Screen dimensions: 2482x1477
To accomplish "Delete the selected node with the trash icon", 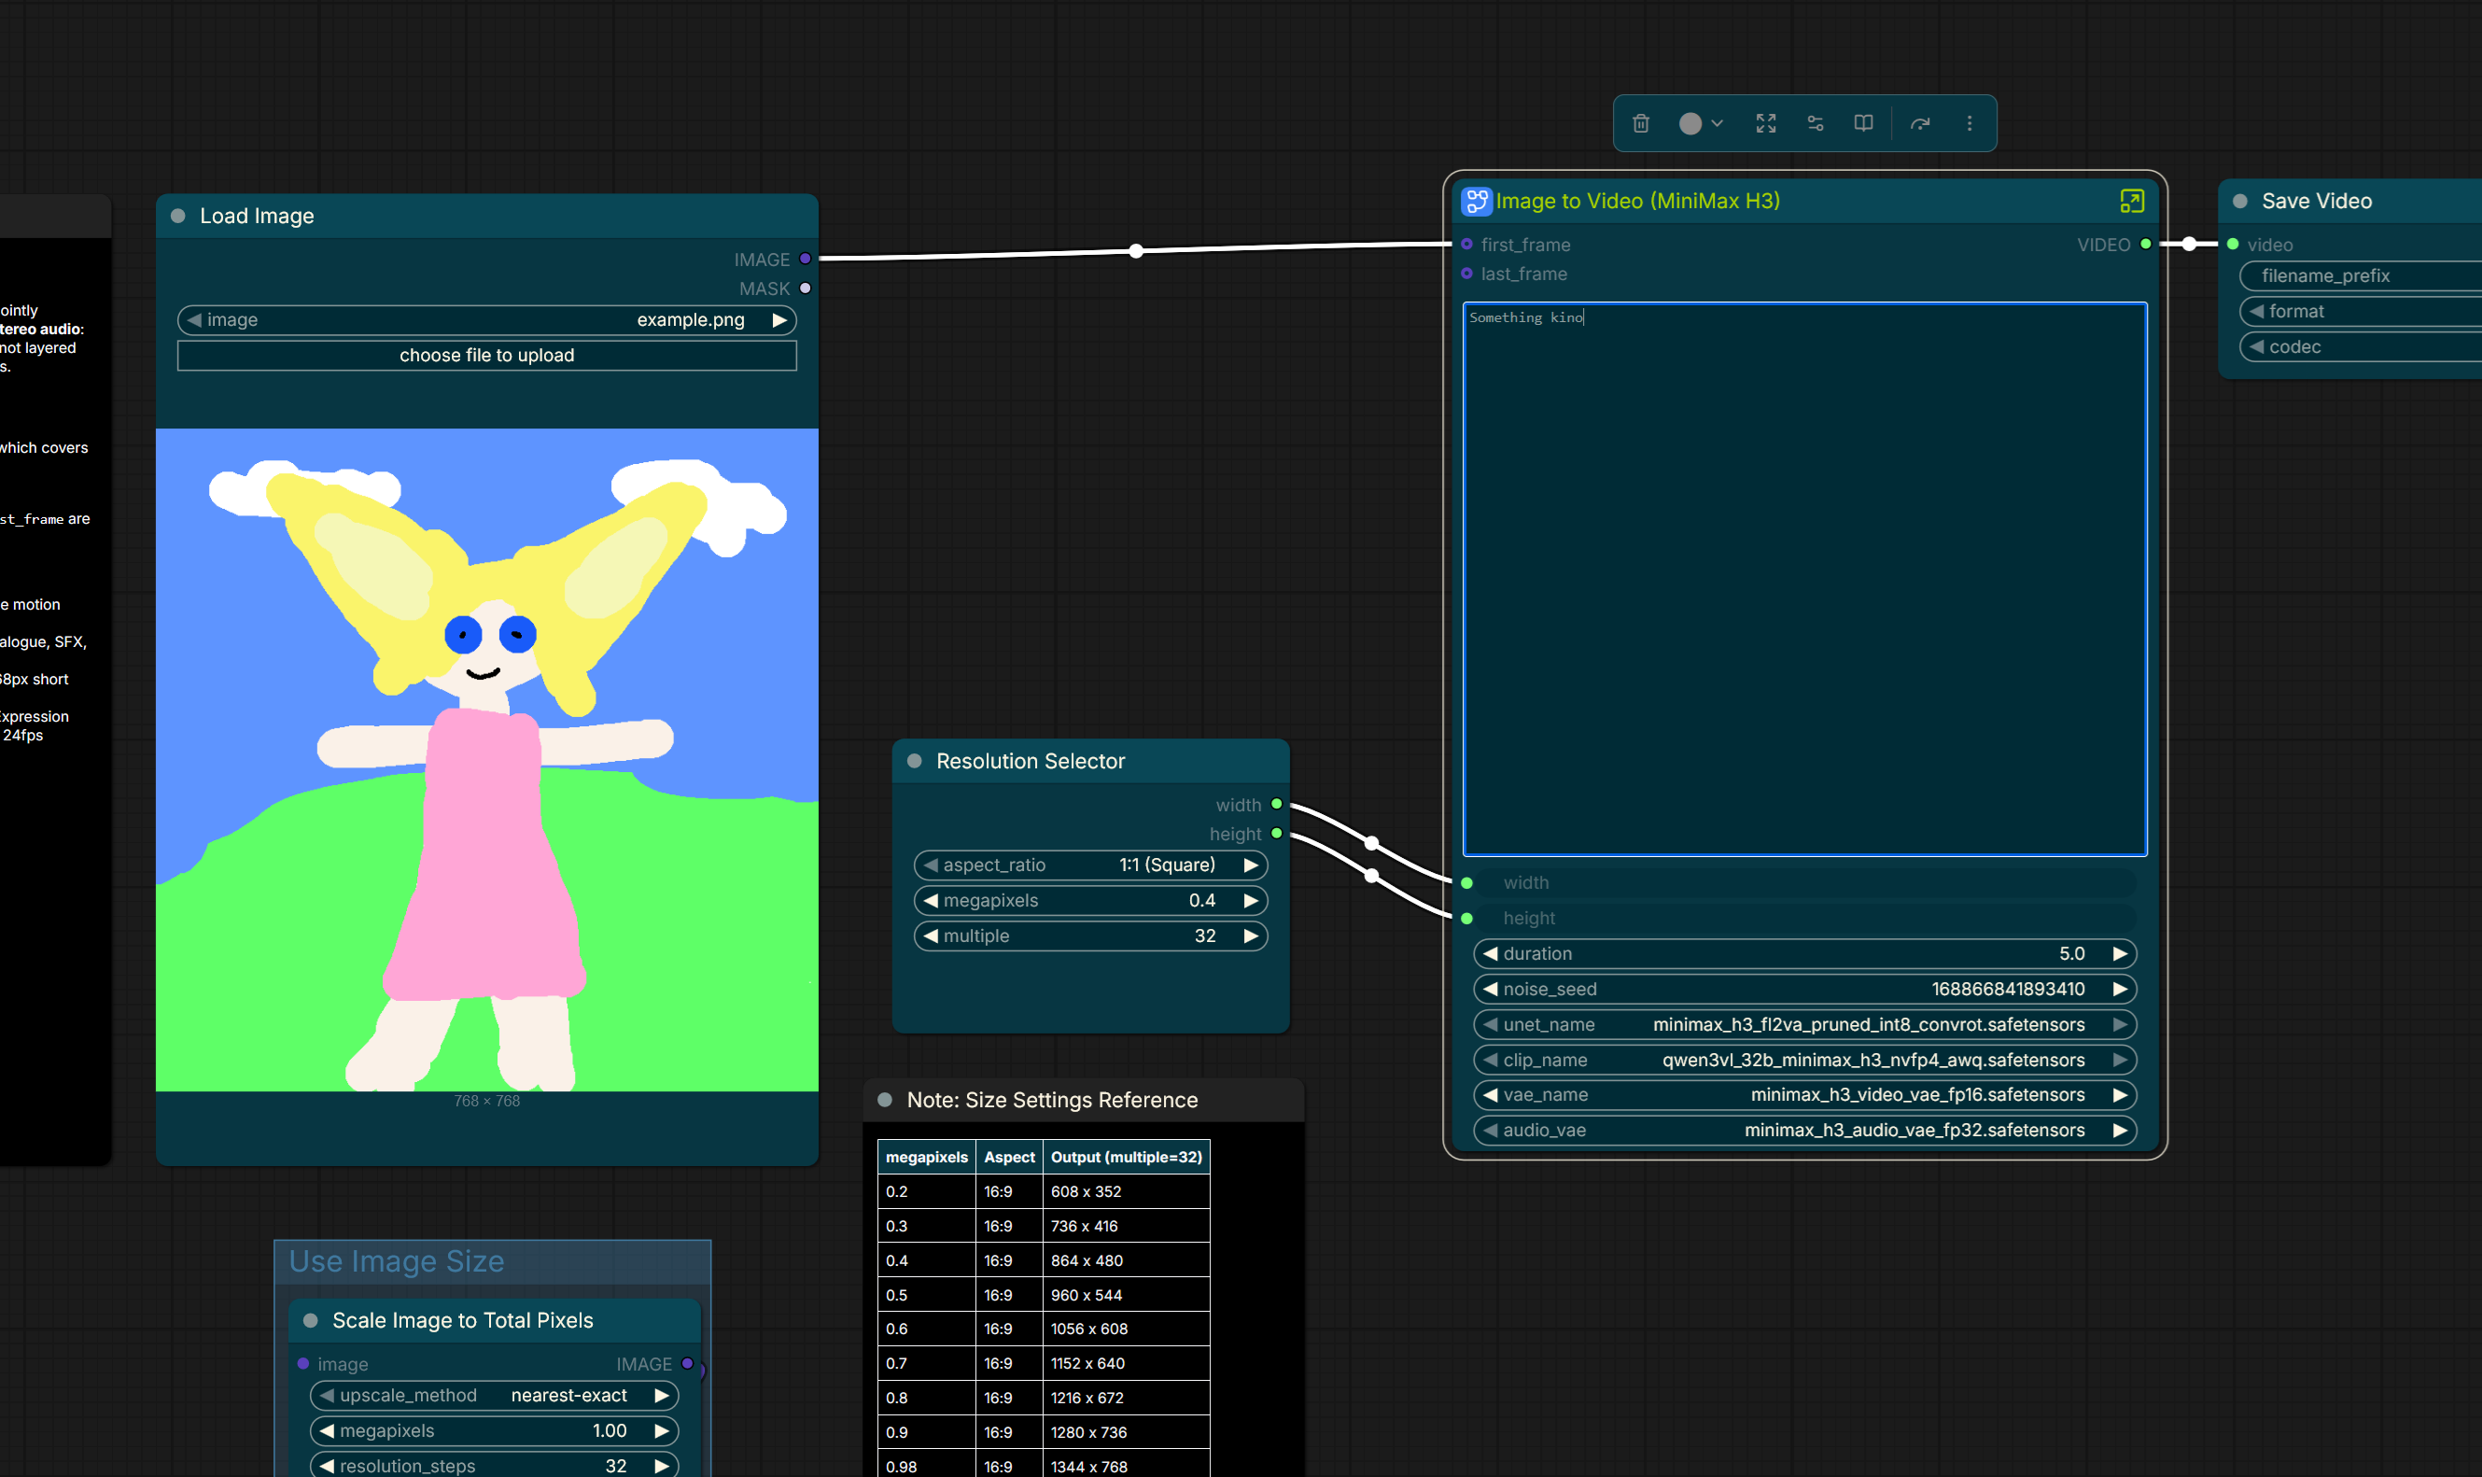I will tap(1640, 123).
